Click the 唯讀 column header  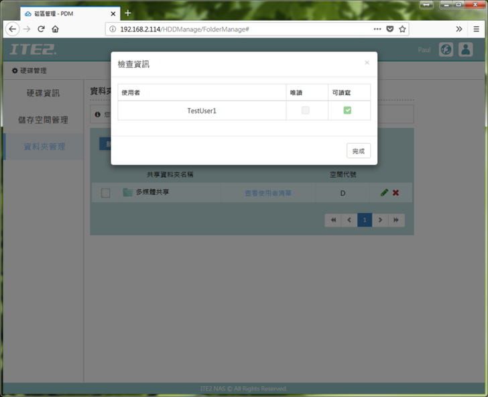[x=307, y=93]
